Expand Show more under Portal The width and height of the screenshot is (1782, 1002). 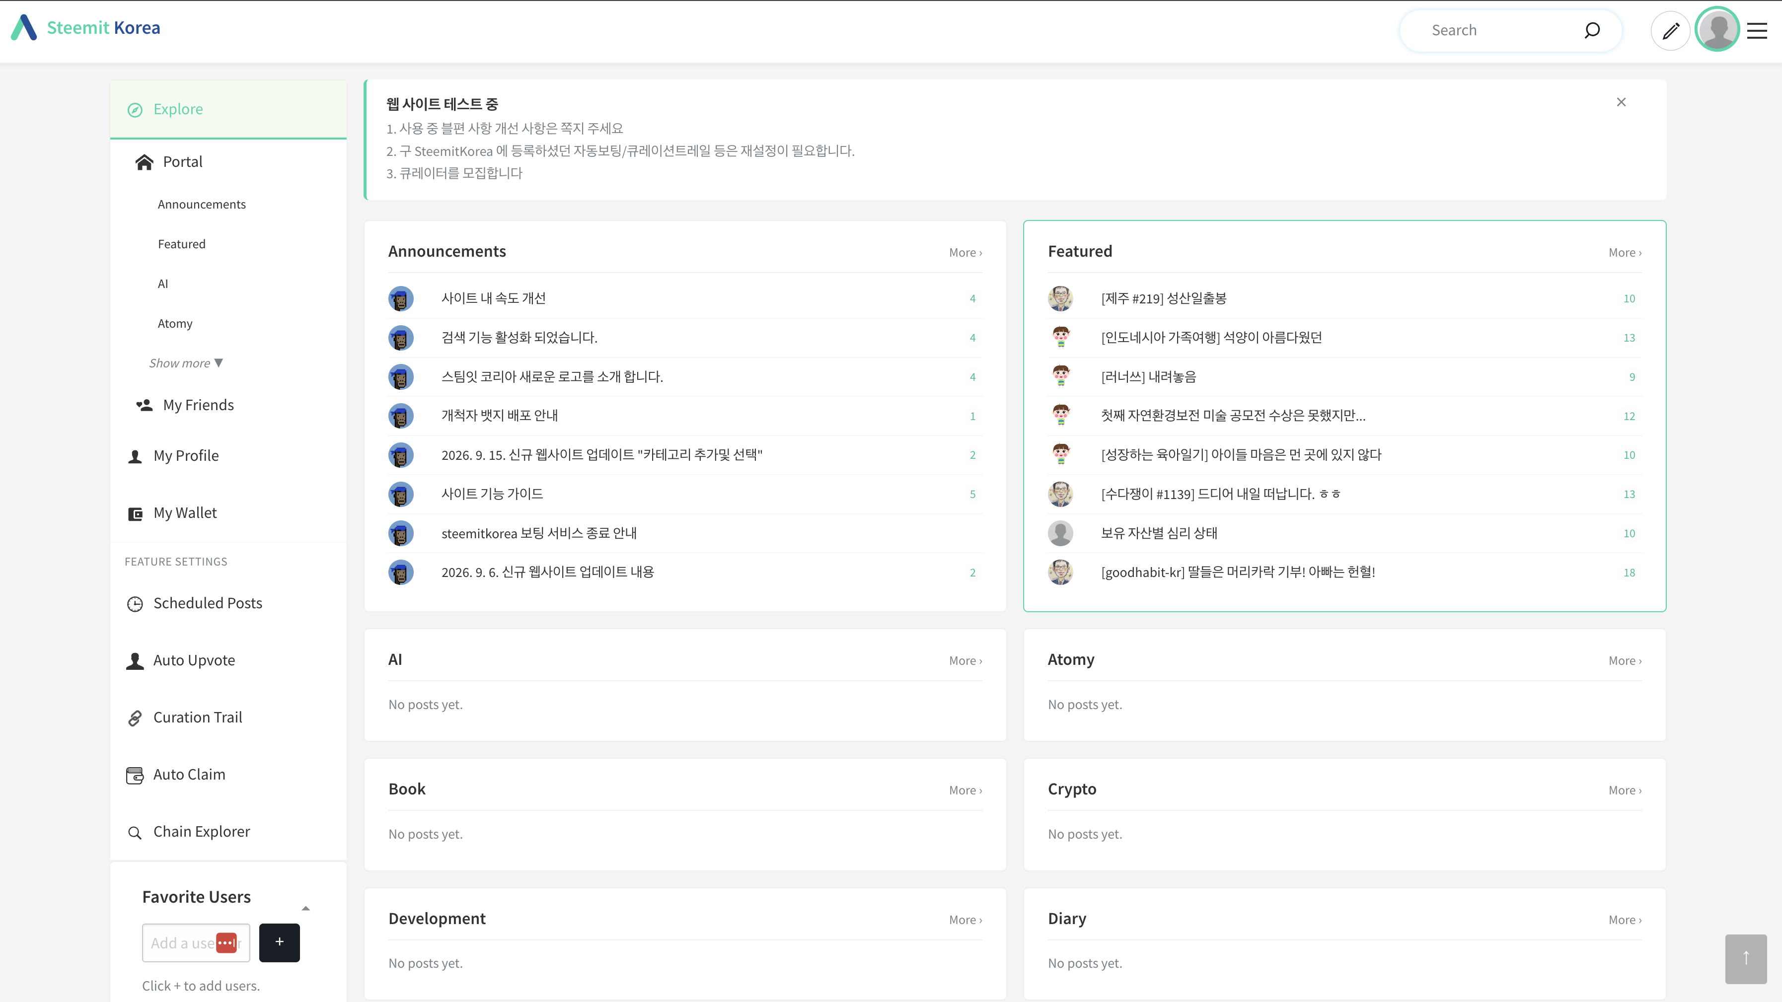(185, 363)
